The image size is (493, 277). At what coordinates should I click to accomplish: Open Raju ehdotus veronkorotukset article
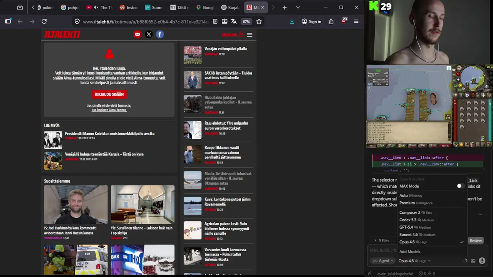pyautogui.click(x=226, y=126)
